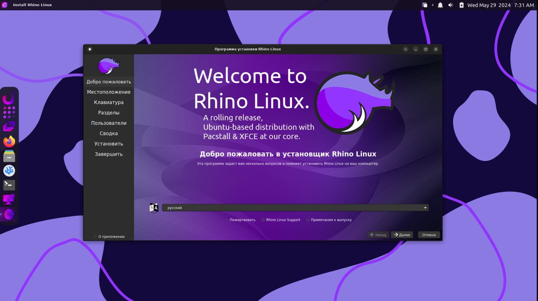Open the notifications bell
The width and height of the screenshot is (538, 301).
pos(440,5)
